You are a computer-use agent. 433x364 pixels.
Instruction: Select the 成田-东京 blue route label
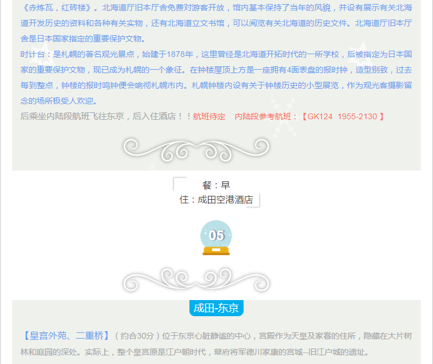tap(216, 308)
